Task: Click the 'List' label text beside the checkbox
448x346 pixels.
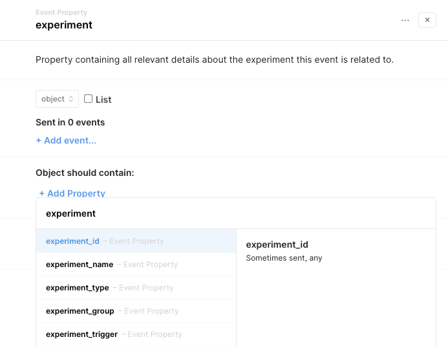Action: tap(103, 100)
